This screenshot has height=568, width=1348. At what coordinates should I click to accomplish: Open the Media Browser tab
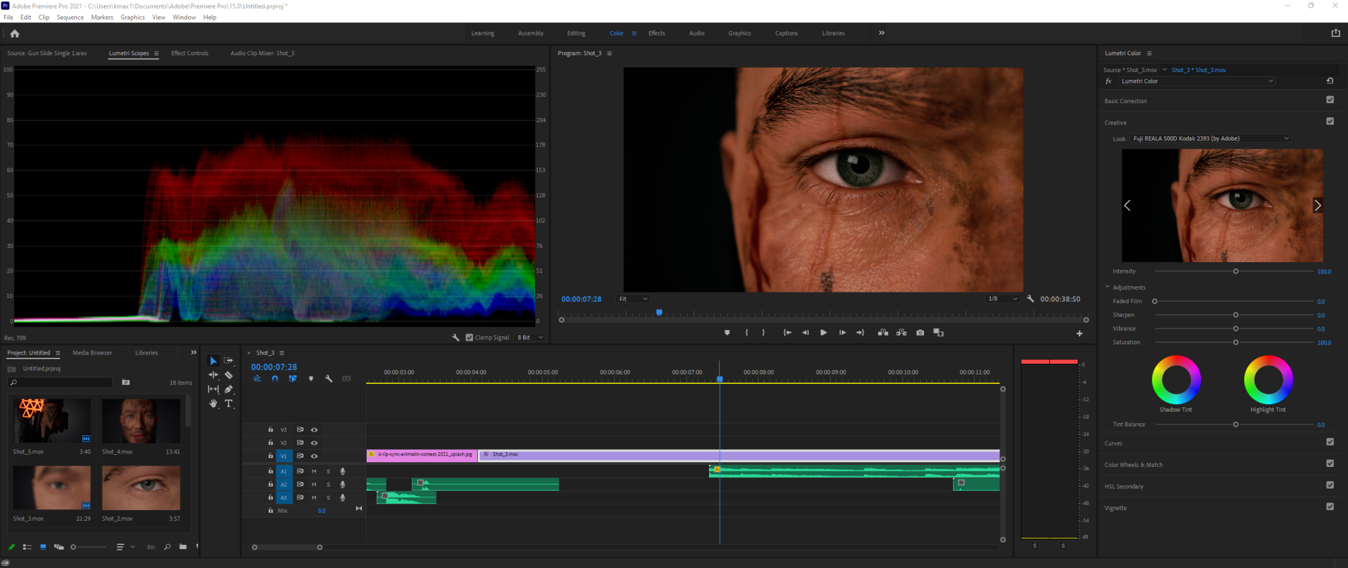(92, 353)
